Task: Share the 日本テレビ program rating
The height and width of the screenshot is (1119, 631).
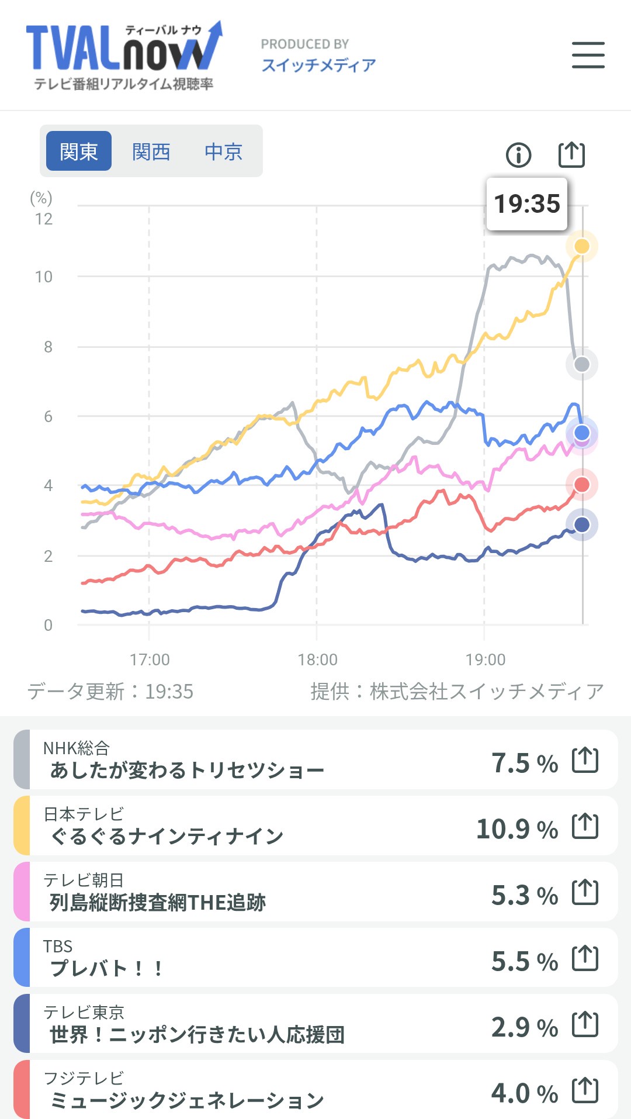Action: [585, 826]
